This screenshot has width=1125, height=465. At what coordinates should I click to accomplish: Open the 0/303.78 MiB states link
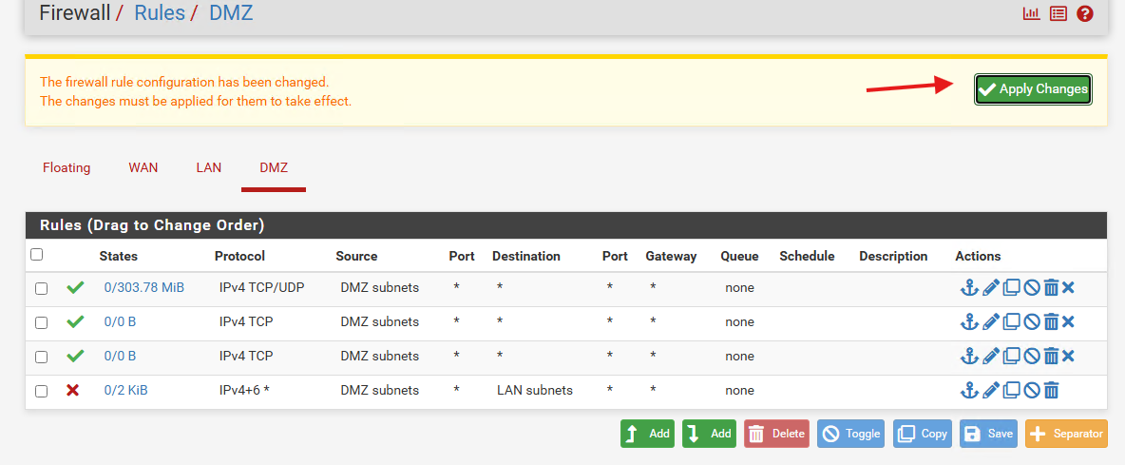144,288
